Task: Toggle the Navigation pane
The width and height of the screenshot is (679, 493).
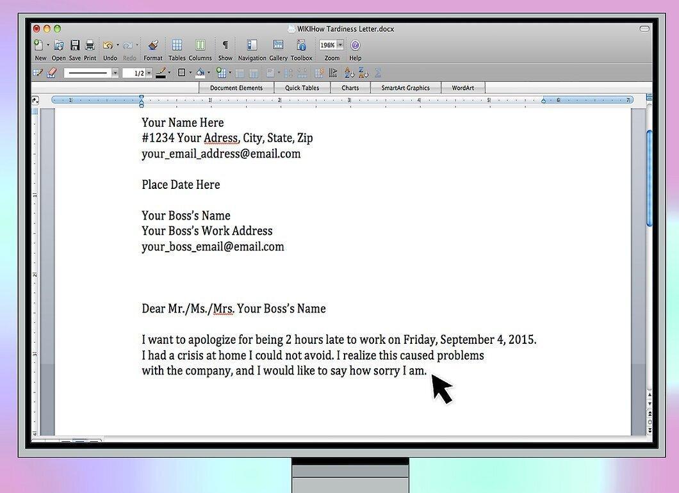Action: [x=252, y=45]
